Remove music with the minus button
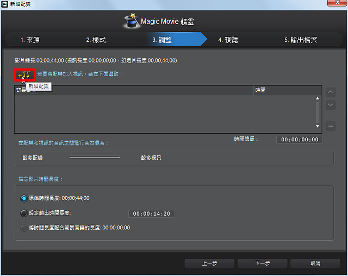 coord(331,126)
